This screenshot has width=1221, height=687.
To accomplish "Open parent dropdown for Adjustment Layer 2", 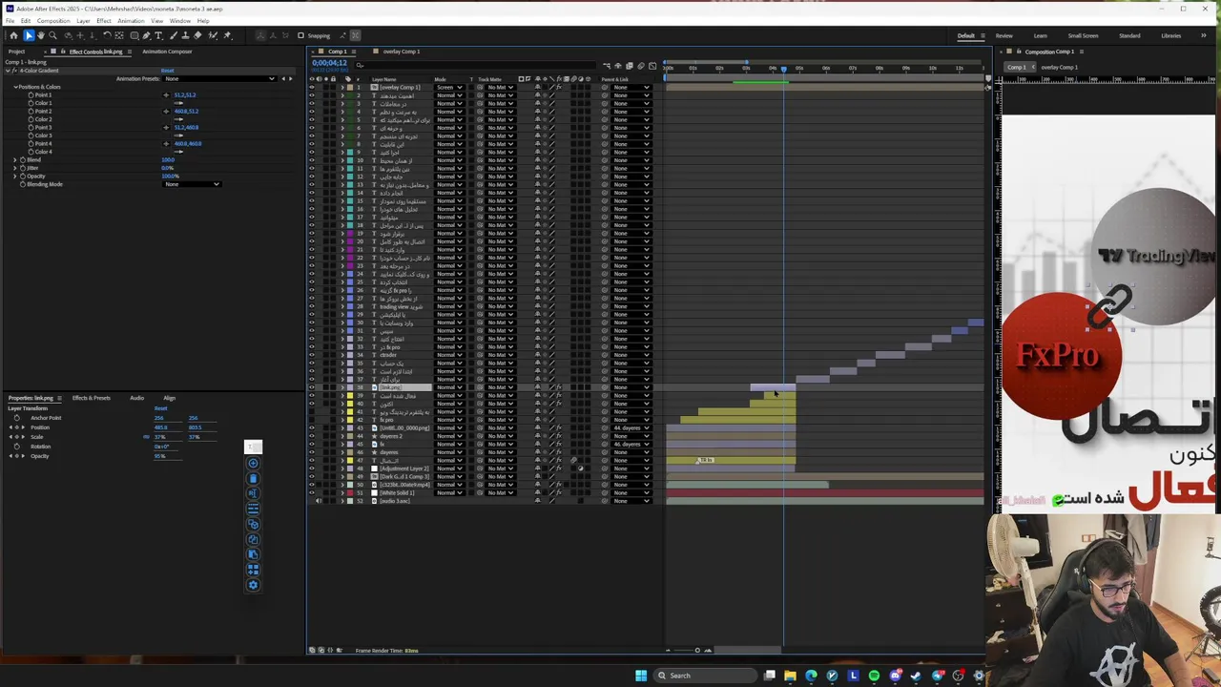I will click(x=631, y=468).
